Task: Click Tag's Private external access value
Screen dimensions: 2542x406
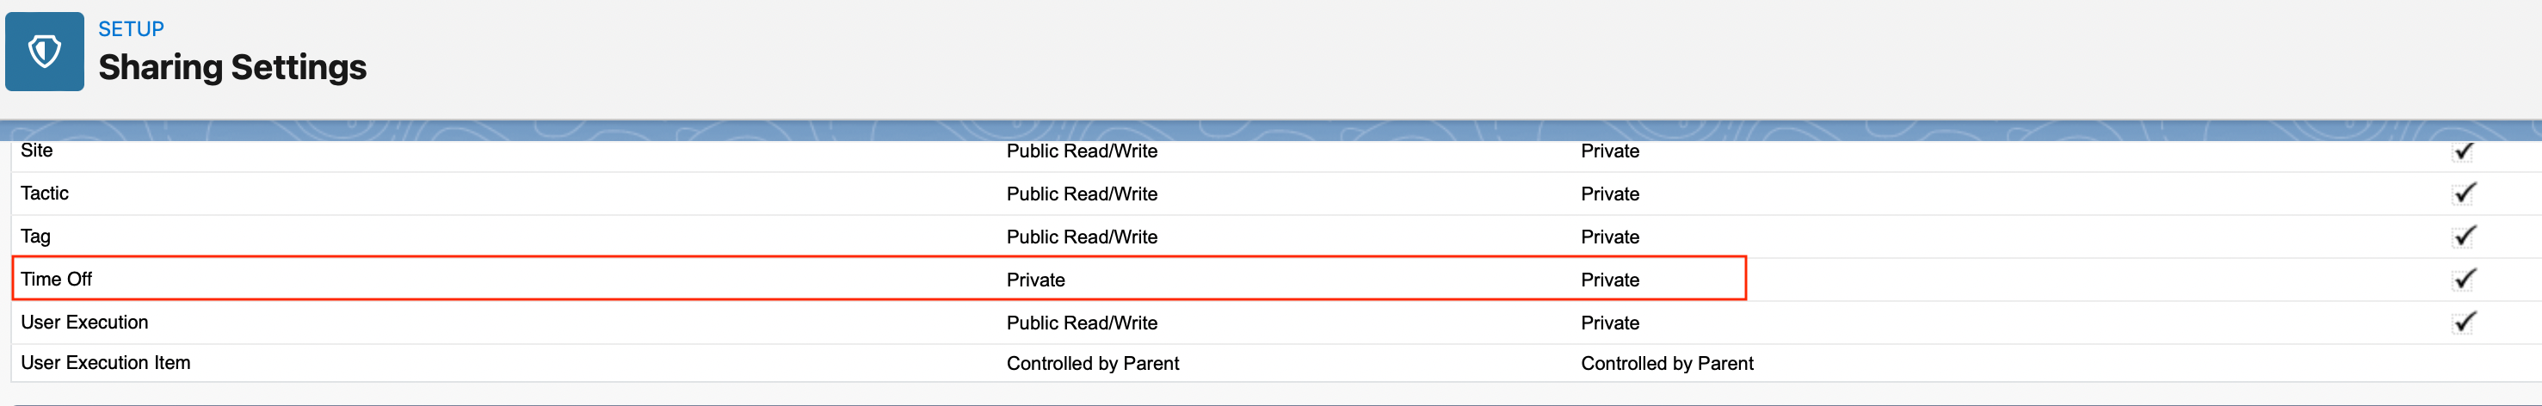Action: pyautogui.click(x=1609, y=237)
